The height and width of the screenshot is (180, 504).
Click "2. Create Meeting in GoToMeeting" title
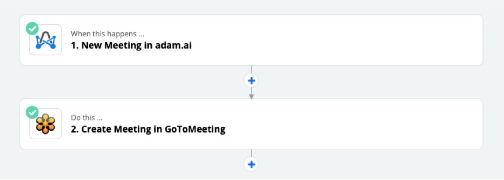point(148,129)
